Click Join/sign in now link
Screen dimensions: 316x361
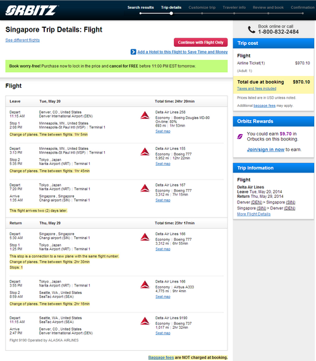pos(265,149)
